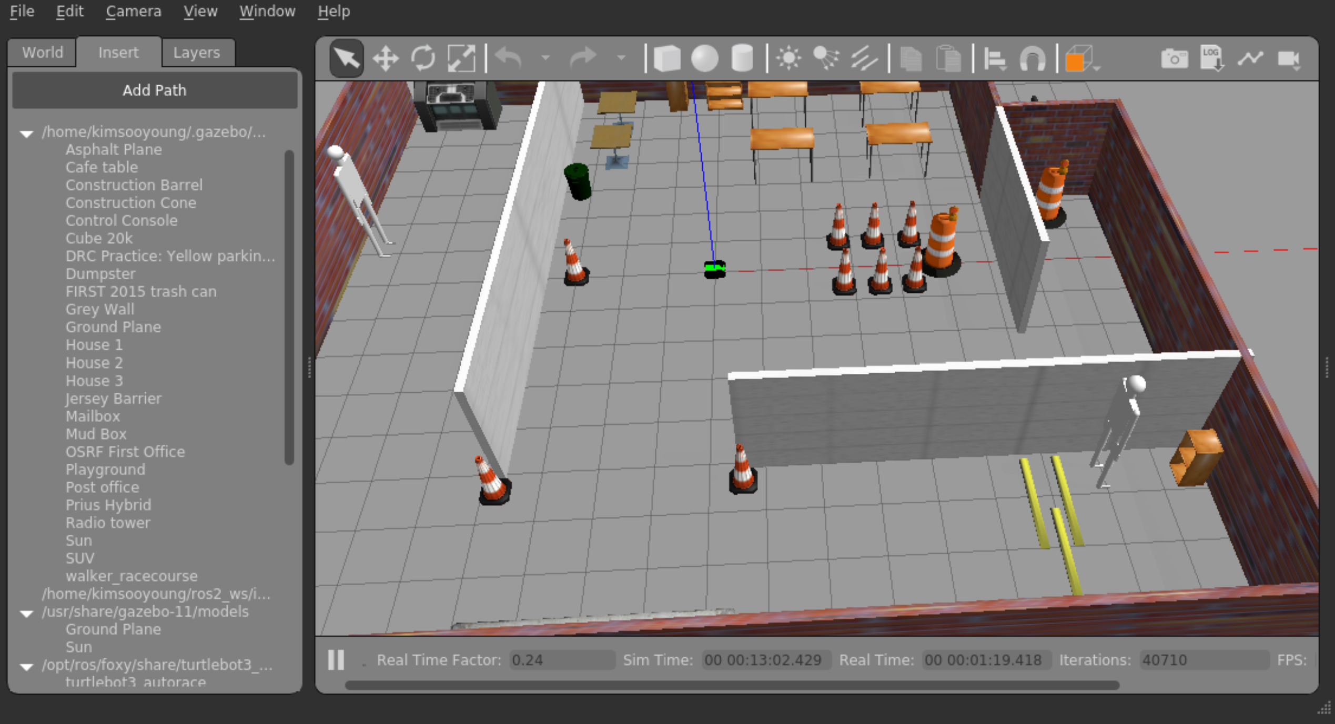Select the scale mode tool

461,58
